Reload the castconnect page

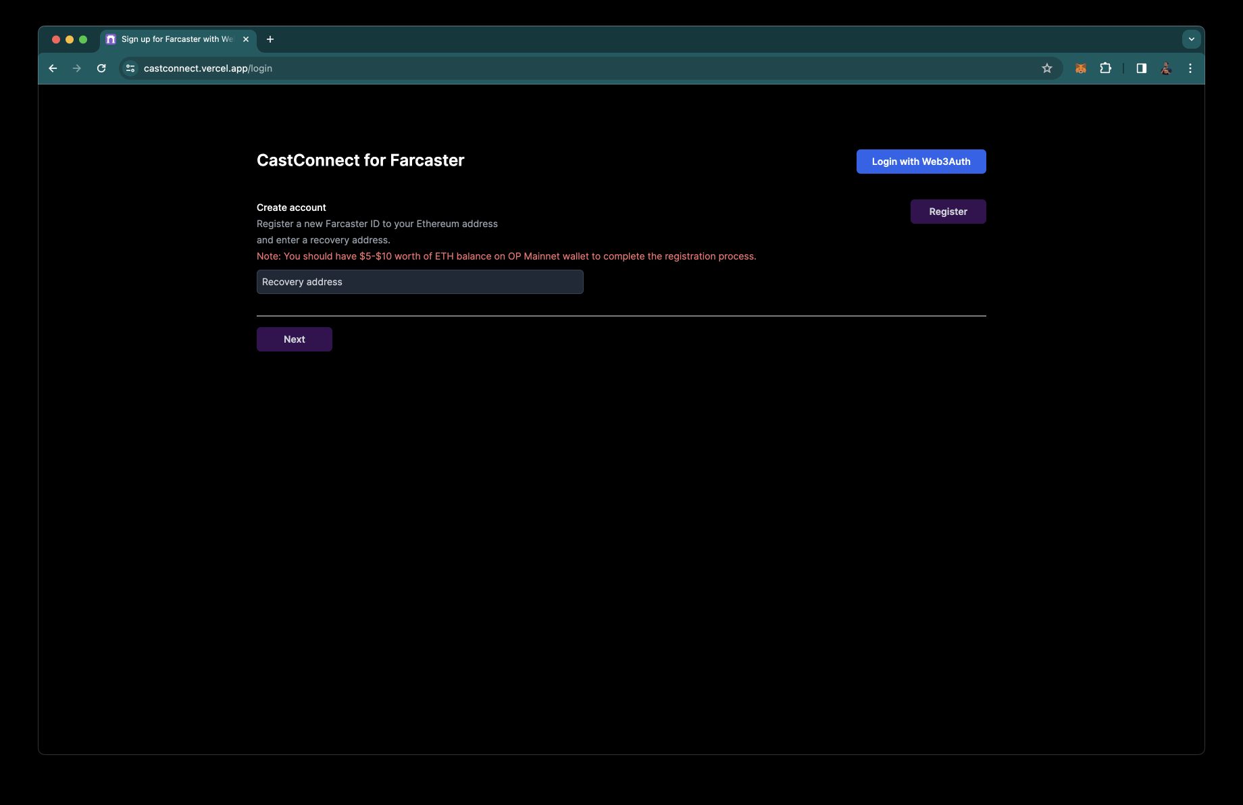(x=101, y=68)
